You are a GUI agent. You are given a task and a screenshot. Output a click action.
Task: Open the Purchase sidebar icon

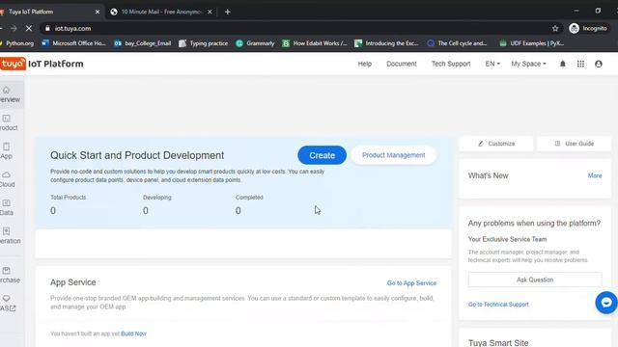[x=7, y=271]
